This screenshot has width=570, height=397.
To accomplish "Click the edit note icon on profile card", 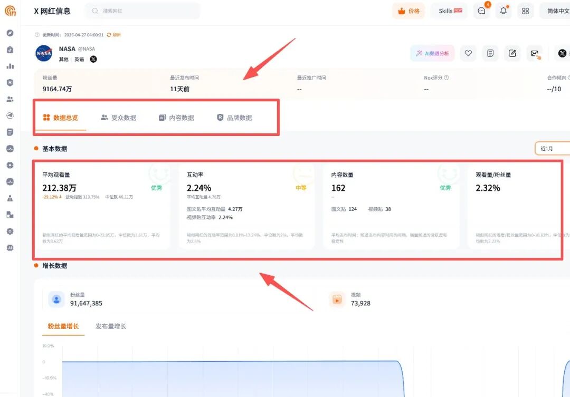I will tap(512, 53).
